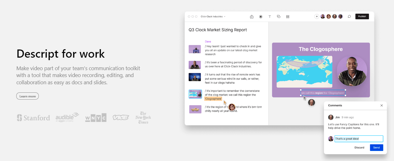This screenshot has width=394, height=161.
Task: Select the world map scene thumbnail
Action: (x=195, y=94)
